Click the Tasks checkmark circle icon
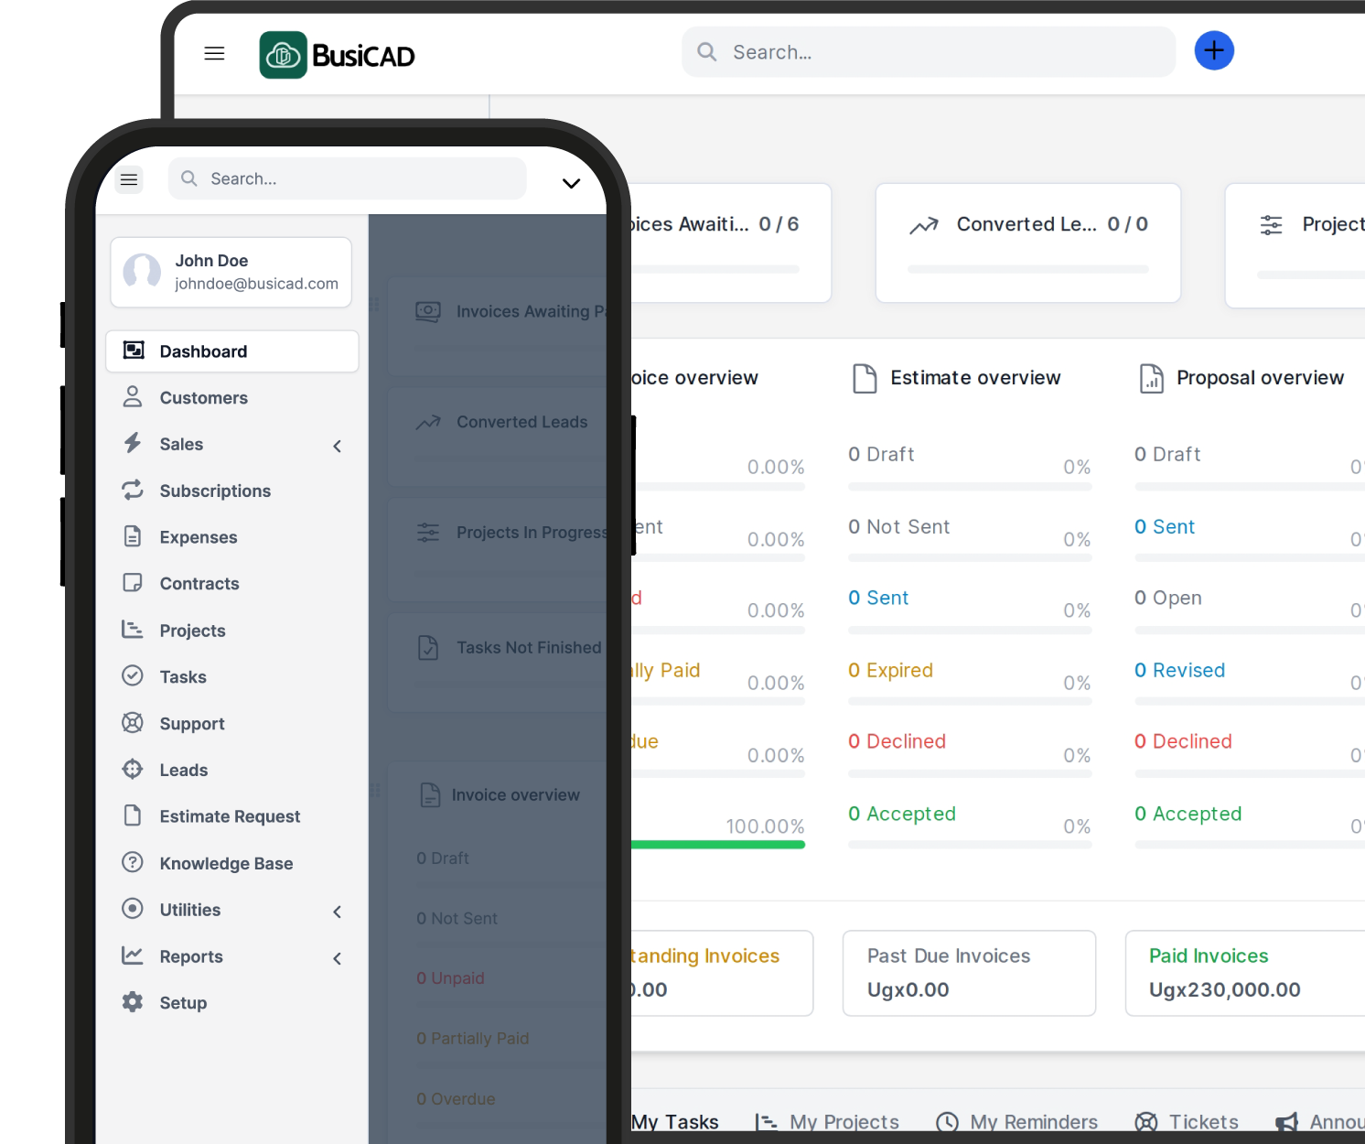 133,675
